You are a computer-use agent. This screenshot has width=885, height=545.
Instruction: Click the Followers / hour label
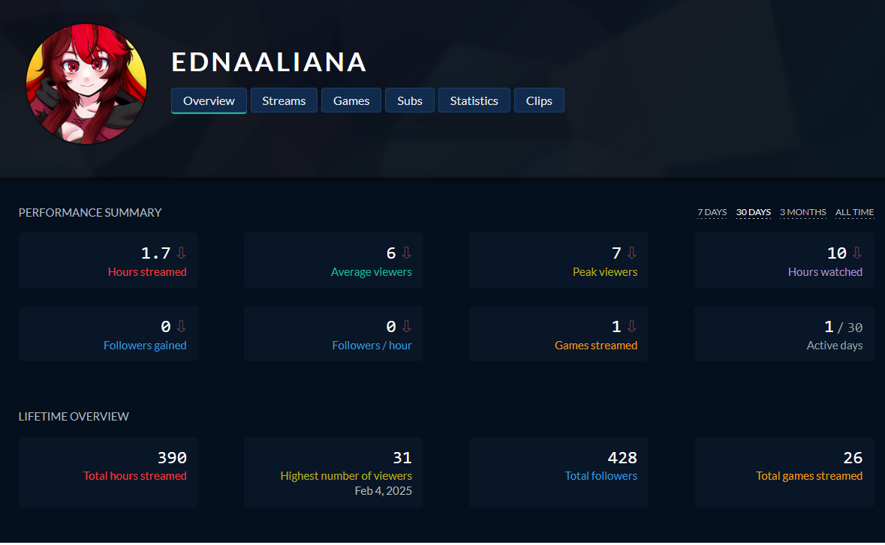pyautogui.click(x=372, y=346)
